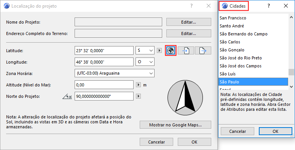Select Santo André in the city list
This screenshot has width=295, height=150.
point(253,26)
